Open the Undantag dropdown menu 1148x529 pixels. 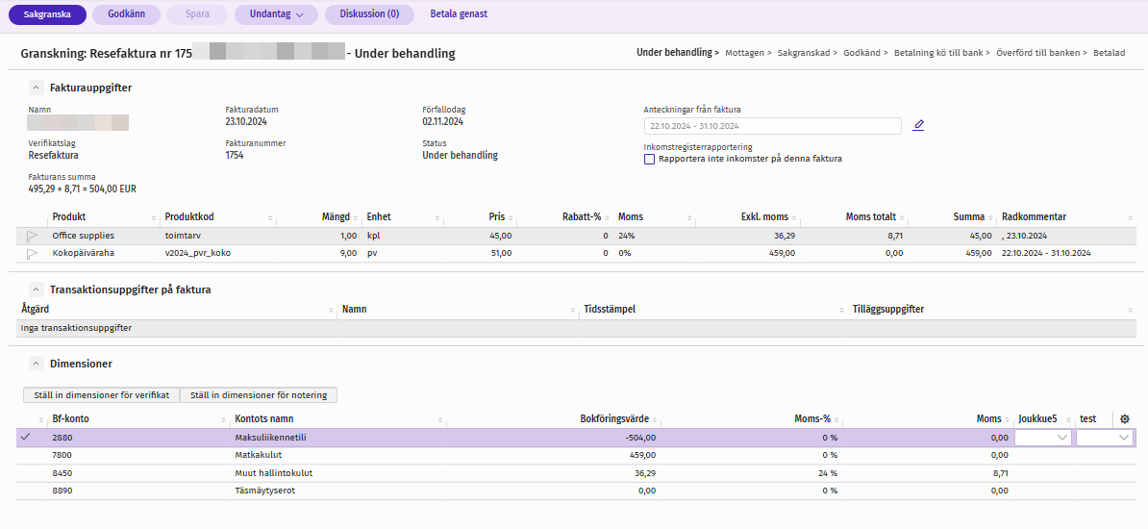pos(276,14)
